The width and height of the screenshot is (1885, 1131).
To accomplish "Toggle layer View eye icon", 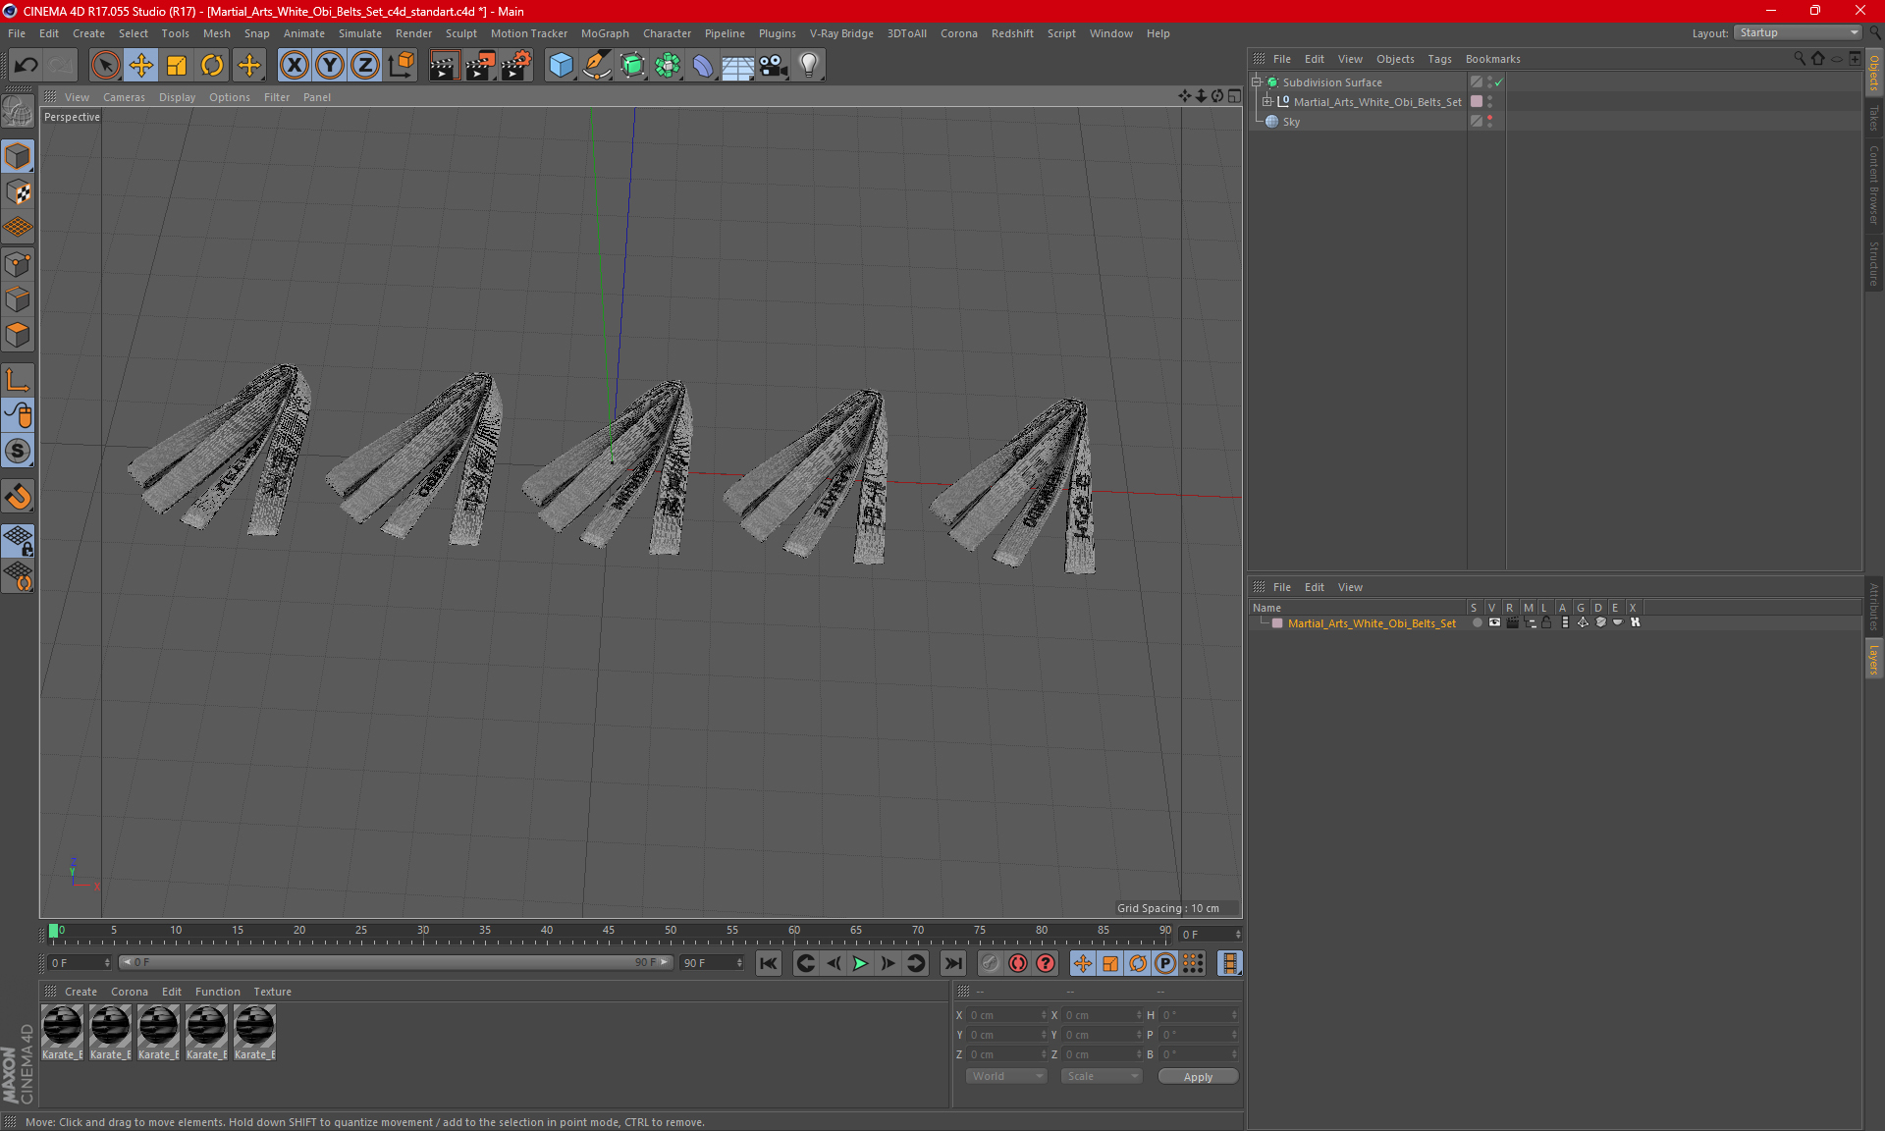I will pyautogui.click(x=1494, y=623).
